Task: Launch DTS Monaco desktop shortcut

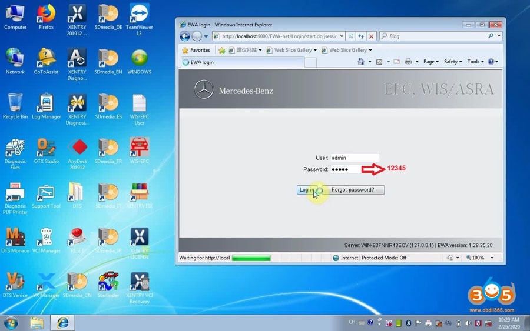Action: pos(15,240)
